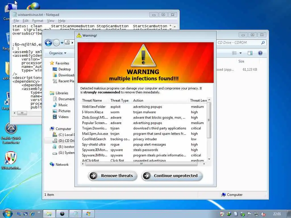Click Threat Name column header
291x218 pixels.
(x=92, y=100)
